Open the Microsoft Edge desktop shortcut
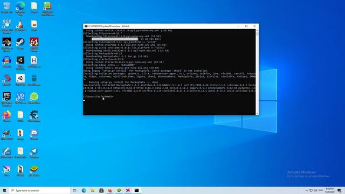Image resolution: width=345 pixels, height=194 pixels. [20, 8]
